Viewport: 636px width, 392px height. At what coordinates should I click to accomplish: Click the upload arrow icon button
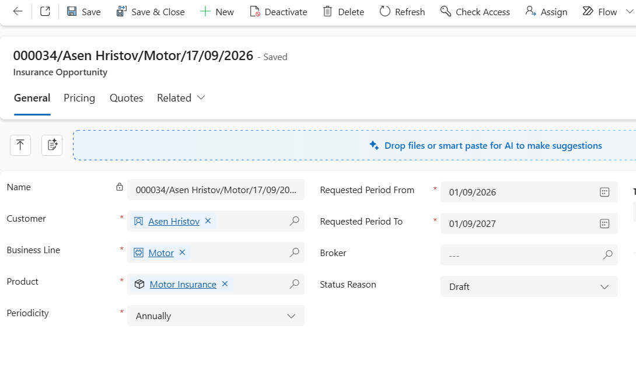pos(20,145)
